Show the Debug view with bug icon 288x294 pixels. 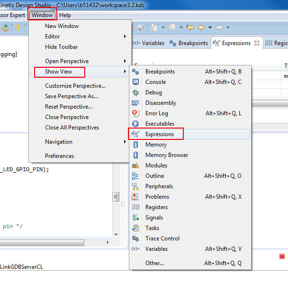pos(190,92)
